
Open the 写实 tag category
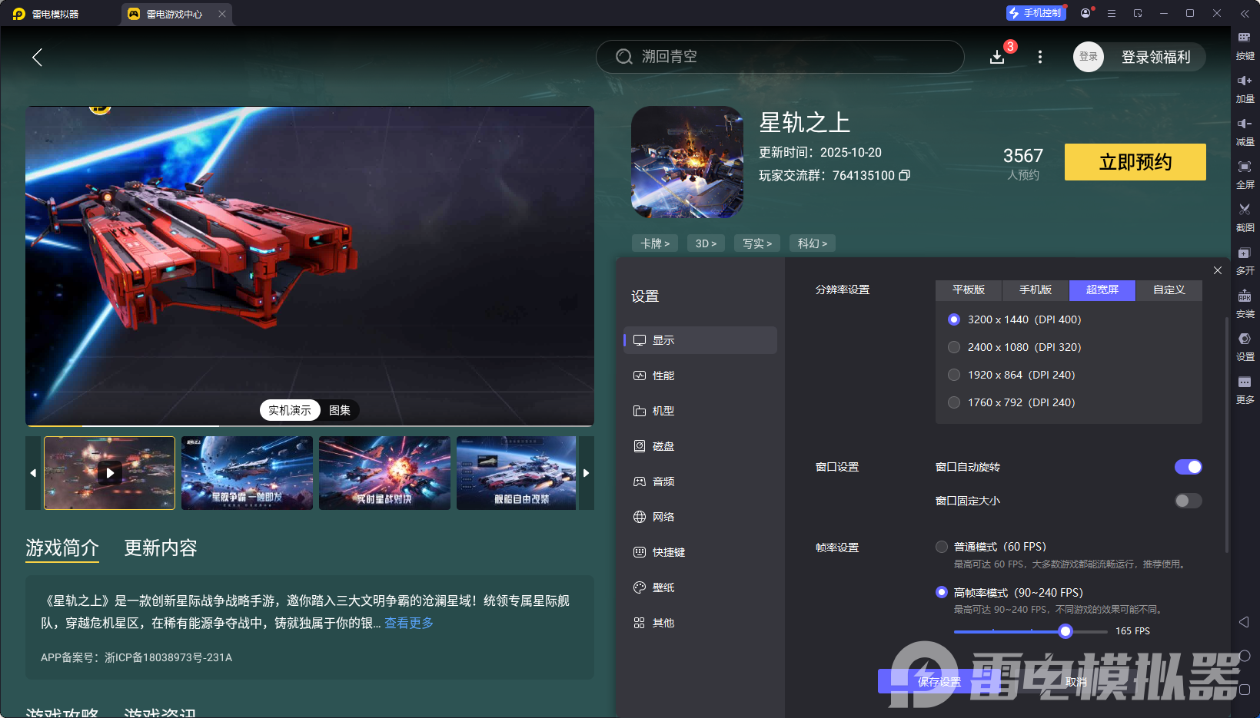(757, 243)
